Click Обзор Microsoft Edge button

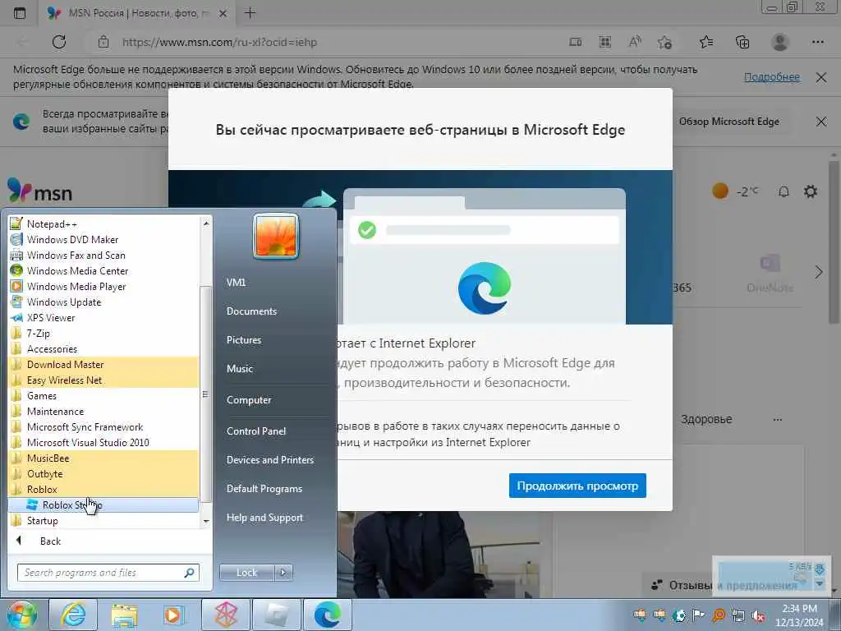[729, 122]
